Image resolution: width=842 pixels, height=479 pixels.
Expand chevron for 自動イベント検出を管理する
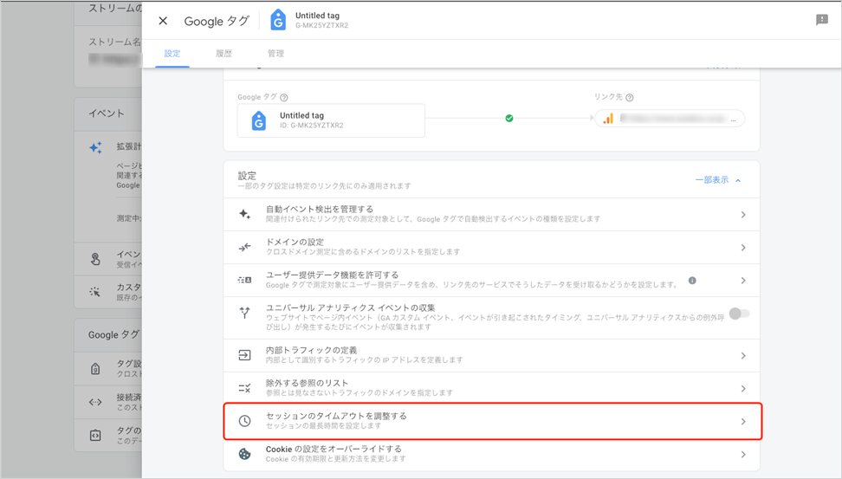[743, 214]
